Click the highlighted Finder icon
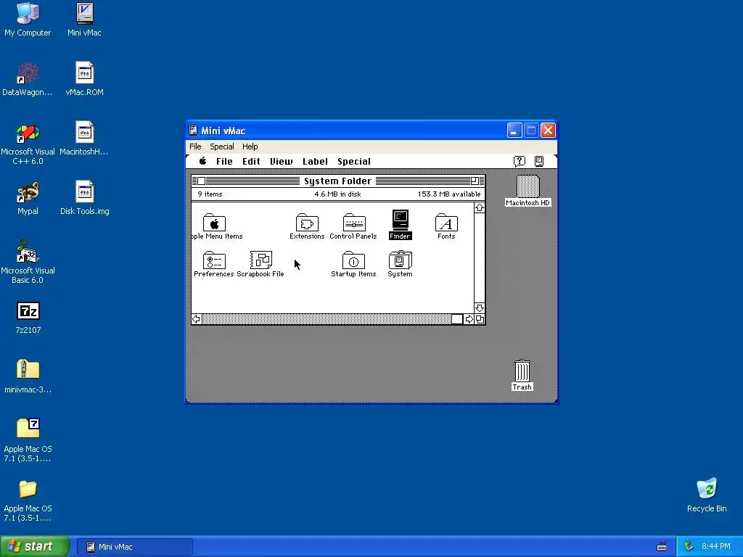Screen dimensions: 743x557 [400, 220]
